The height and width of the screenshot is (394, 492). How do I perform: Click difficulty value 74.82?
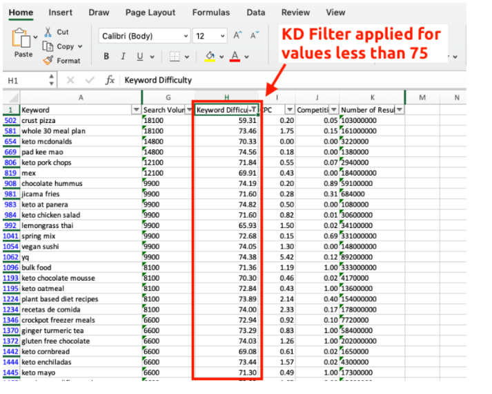click(x=247, y=205)
